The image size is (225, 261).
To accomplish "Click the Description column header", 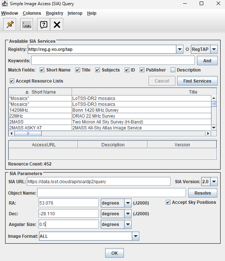I will [113, 145].
